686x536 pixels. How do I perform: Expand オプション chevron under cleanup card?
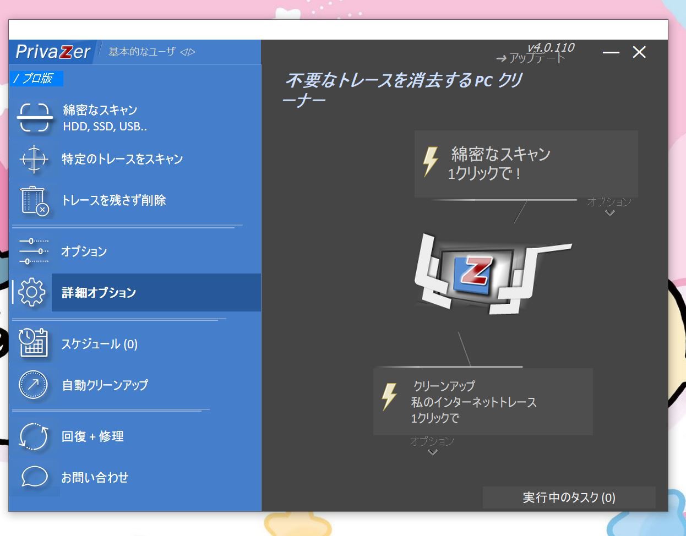click(x=432, y=446)
